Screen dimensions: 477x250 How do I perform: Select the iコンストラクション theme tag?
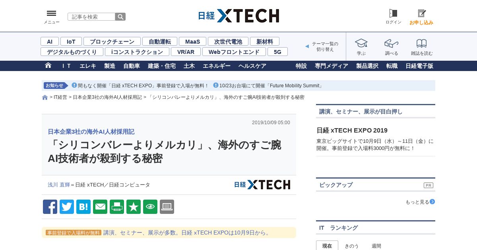tap(137, 52)
